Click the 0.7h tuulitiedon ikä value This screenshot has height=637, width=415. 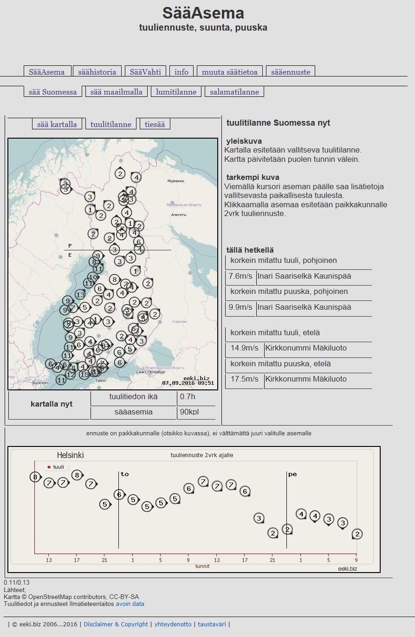[188, 396]
